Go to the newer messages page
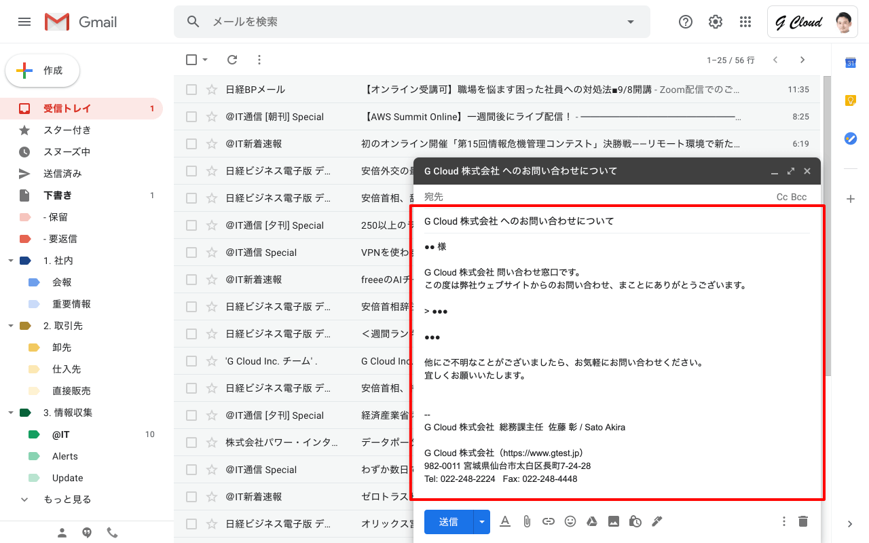Image resolution: width=869 pixels, height=543 pixels. tap(775, 60)
